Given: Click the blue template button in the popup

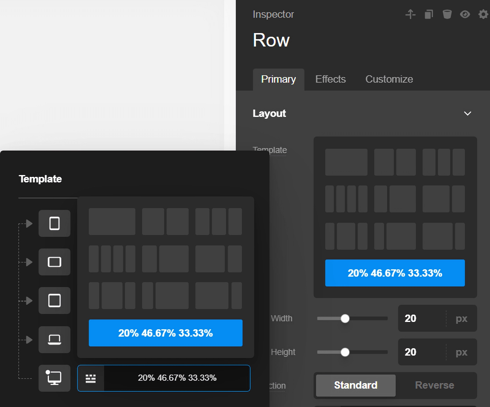Looking at the screenshot, I should [165, 333].
